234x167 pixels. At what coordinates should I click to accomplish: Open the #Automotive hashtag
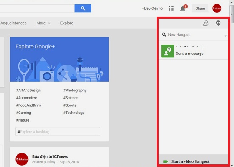[x=26, y=98]
